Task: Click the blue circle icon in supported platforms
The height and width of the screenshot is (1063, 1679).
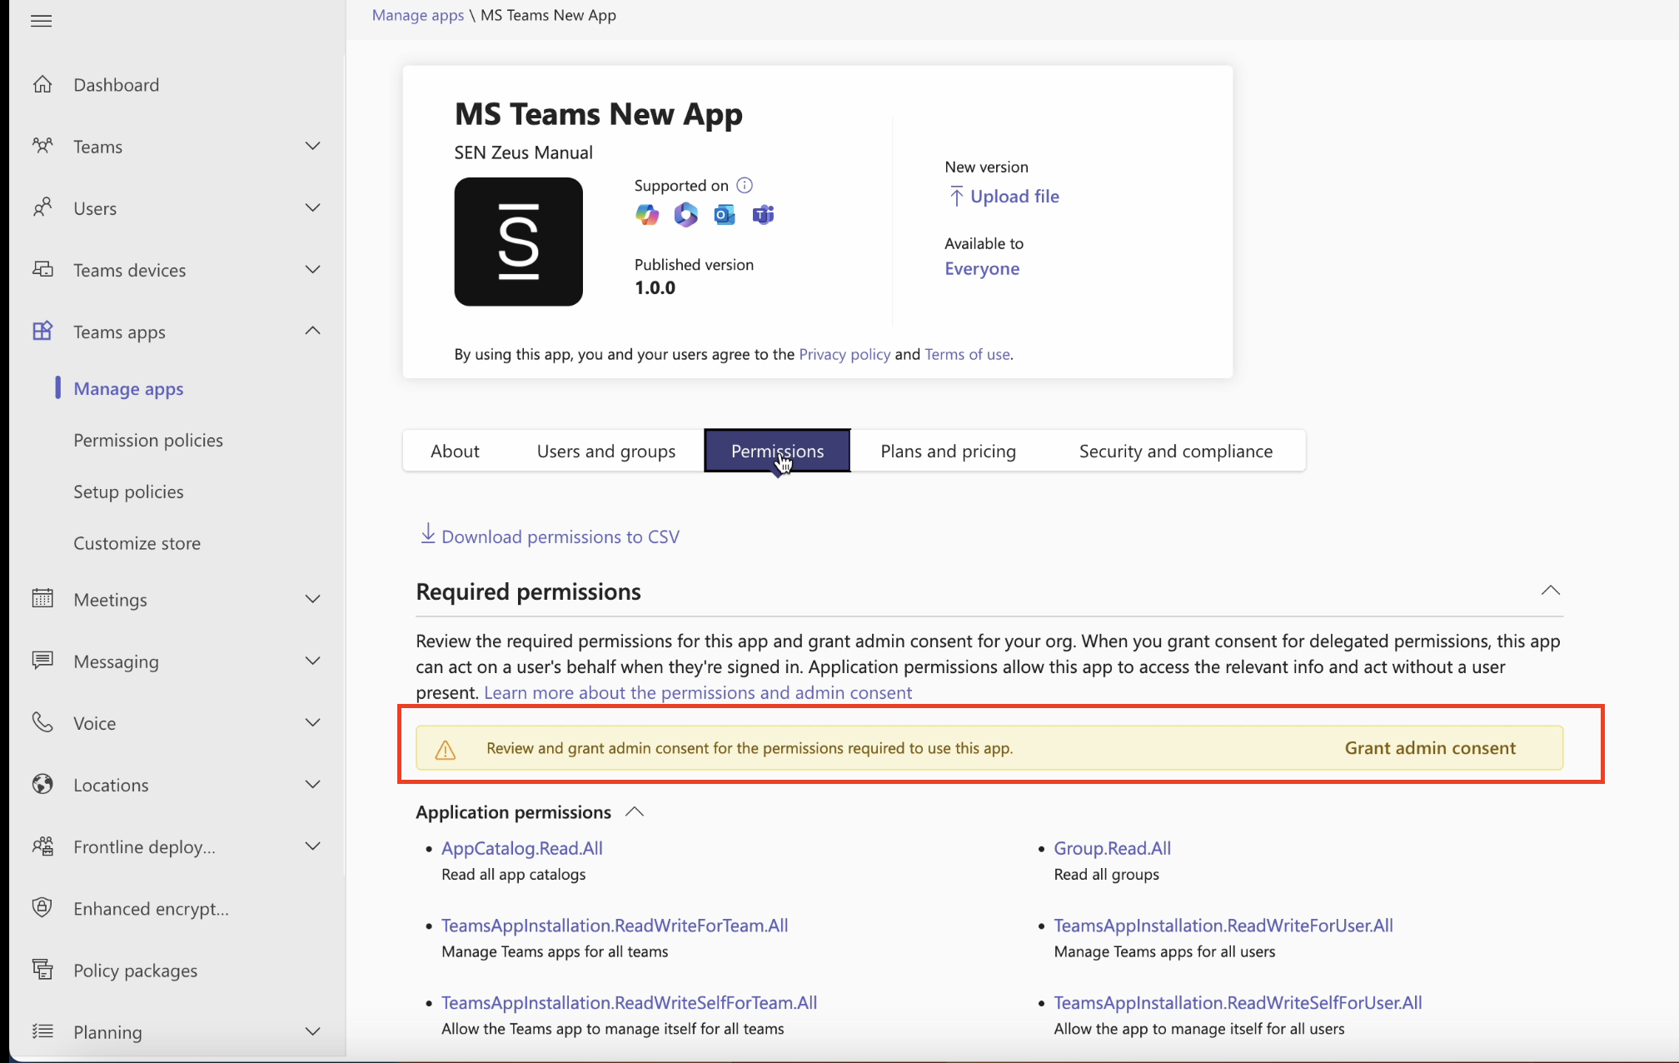Action: [x=723, y=216]
